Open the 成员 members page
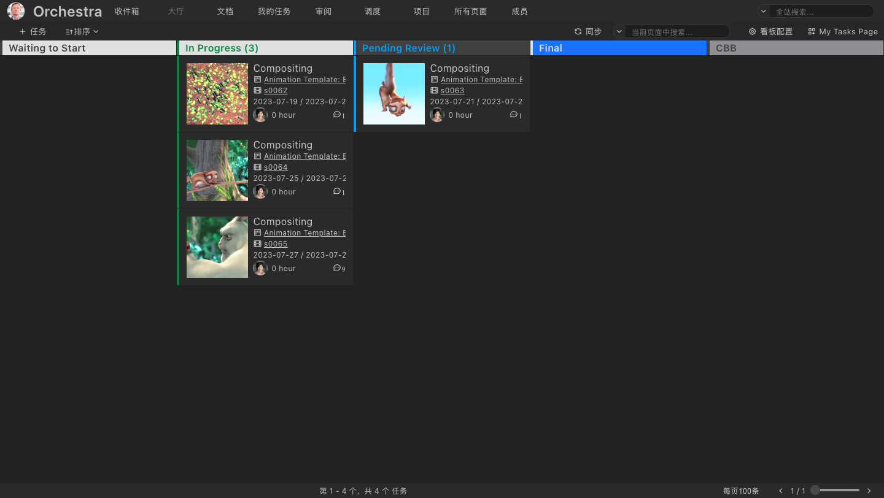 click(519, 12)
